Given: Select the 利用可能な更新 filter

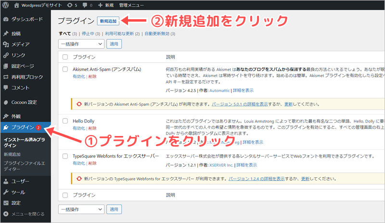Looking at the screenshot, I should click(120, 34).
